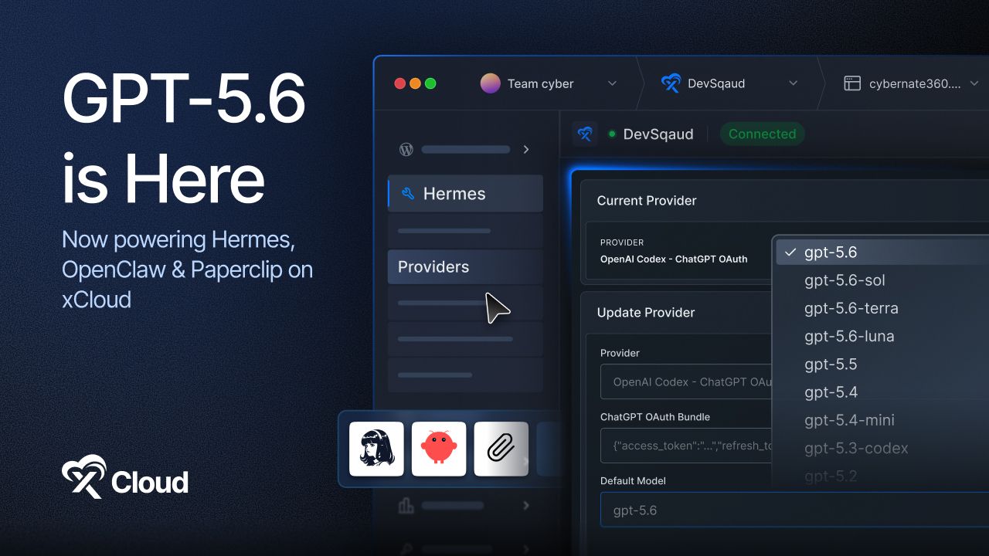Expand the WordPress sidebar section
The image size is (989, 556).
(526, 149)
